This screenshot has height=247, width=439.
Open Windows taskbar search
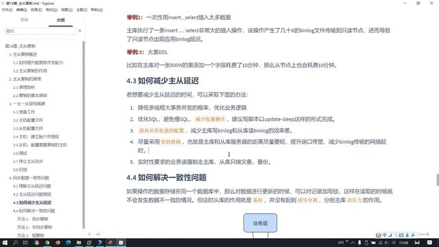15,243
